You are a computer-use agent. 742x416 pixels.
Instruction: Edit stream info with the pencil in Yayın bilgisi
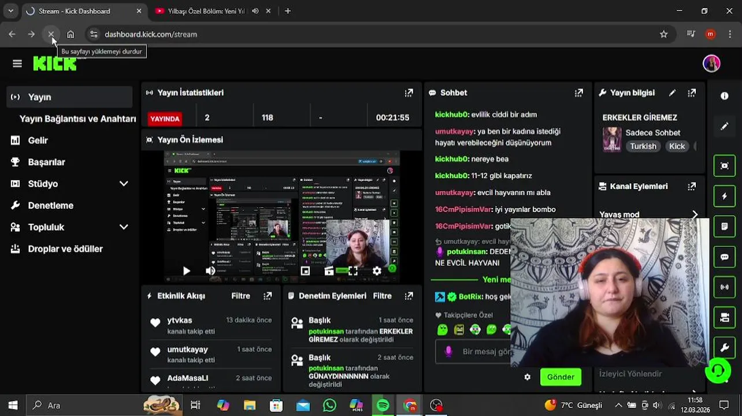(672, 92)
